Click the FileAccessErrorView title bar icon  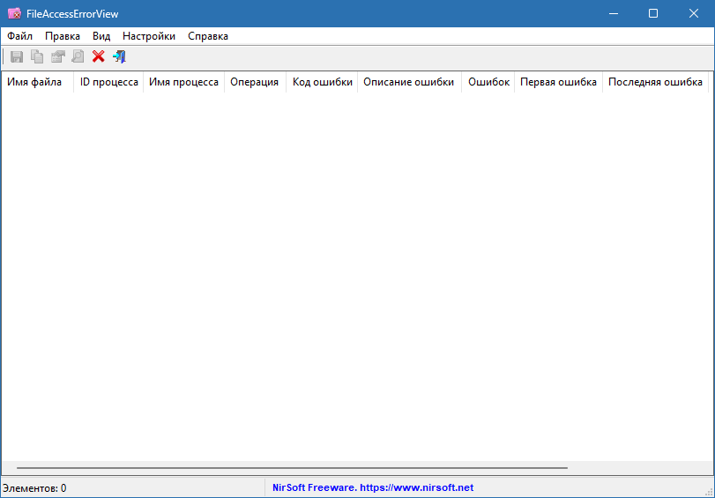point(14,13)
